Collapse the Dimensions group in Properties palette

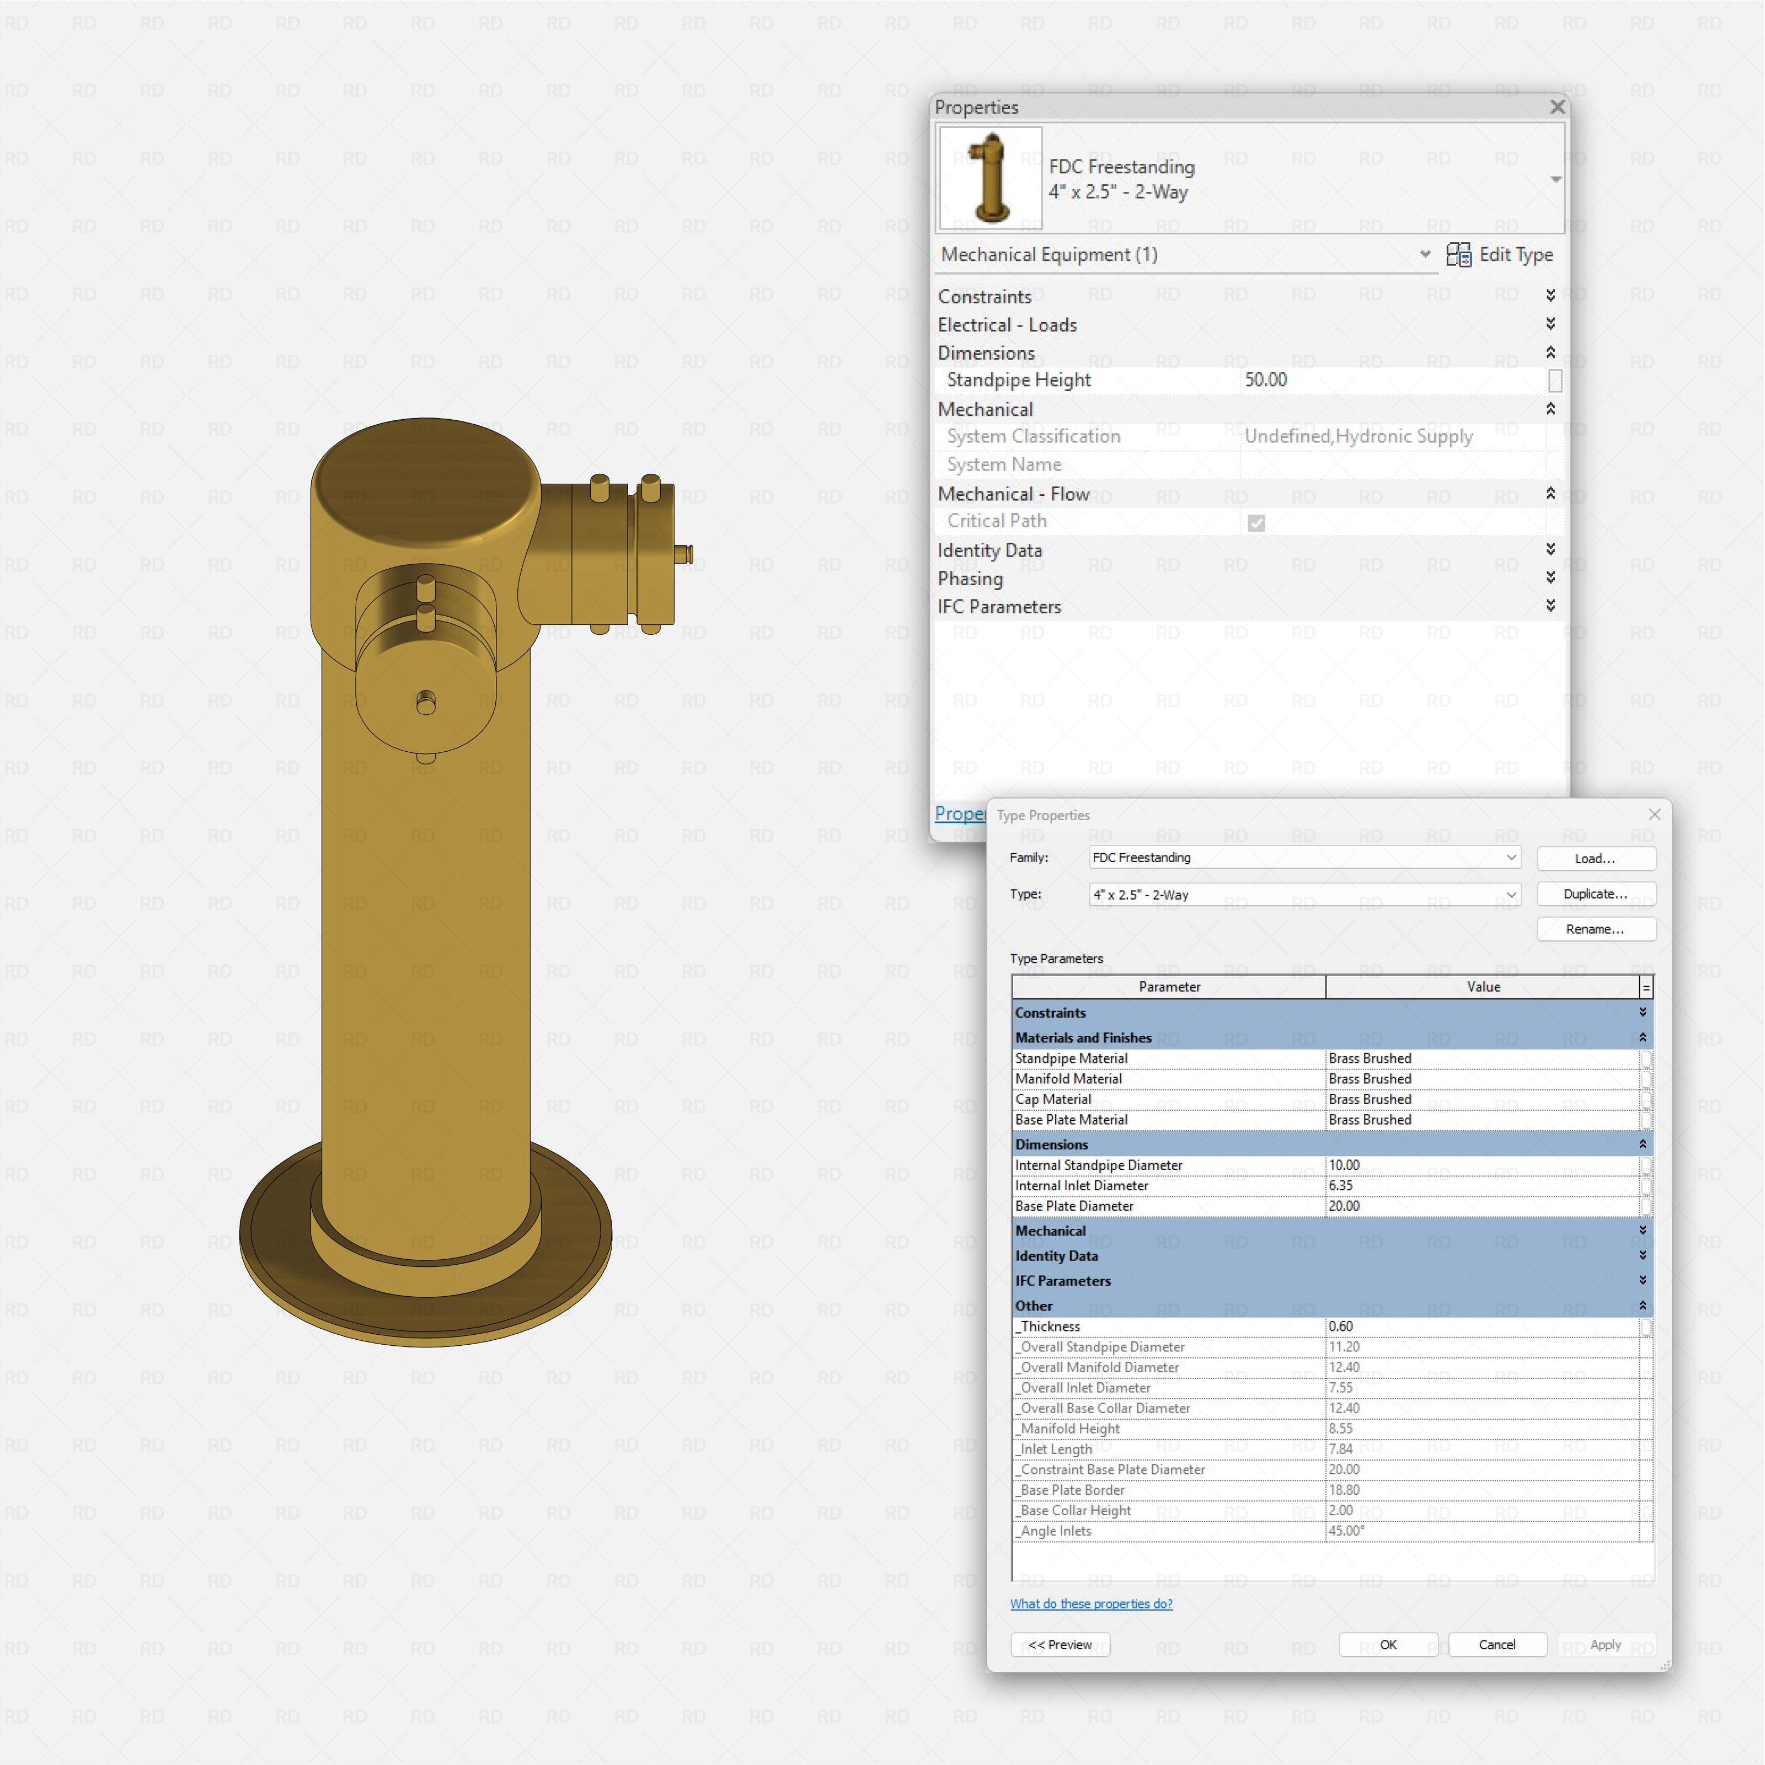[x=1550, y=352]
